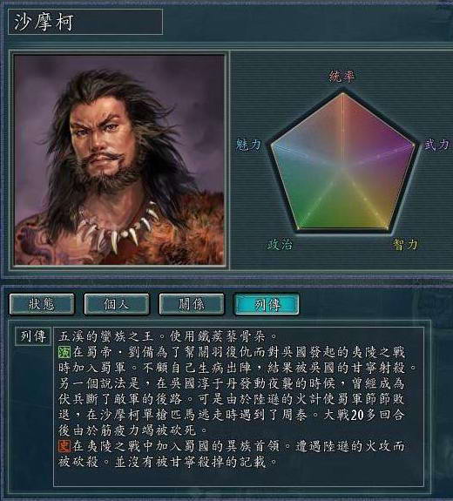Click the center of the pentagon stats chart
453x501 pixels.
(342, 168)
